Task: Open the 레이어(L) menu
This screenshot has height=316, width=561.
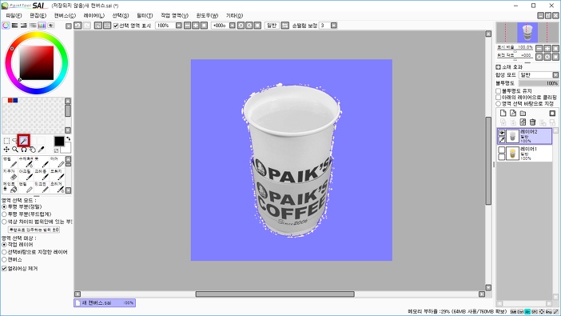Action: click(x=93, y=15)
